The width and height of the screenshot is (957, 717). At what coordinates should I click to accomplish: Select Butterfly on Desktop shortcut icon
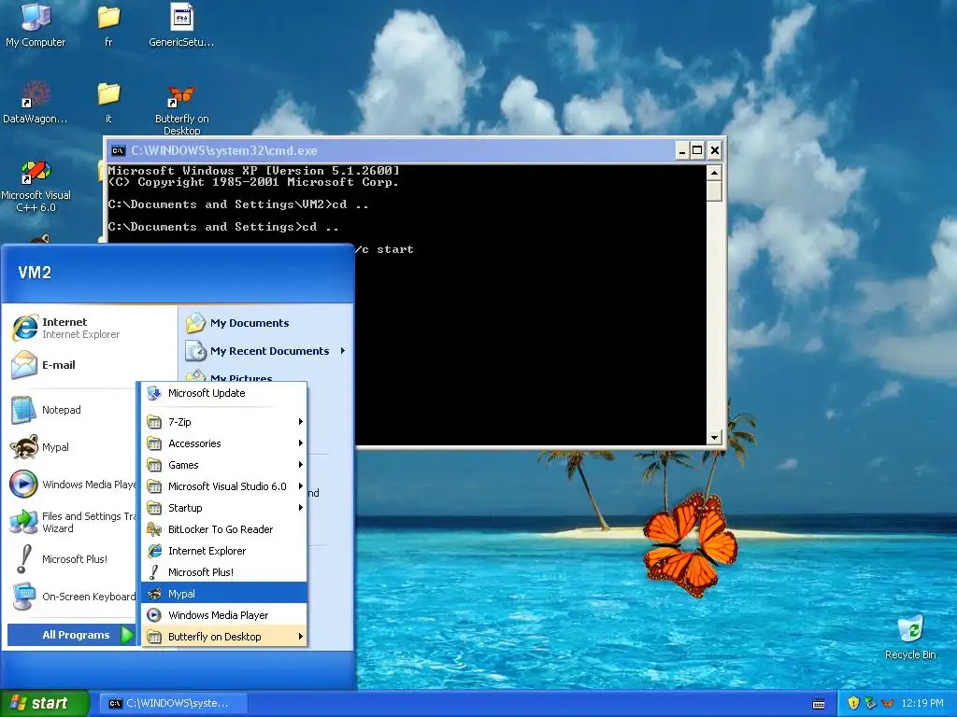point(181,108)
